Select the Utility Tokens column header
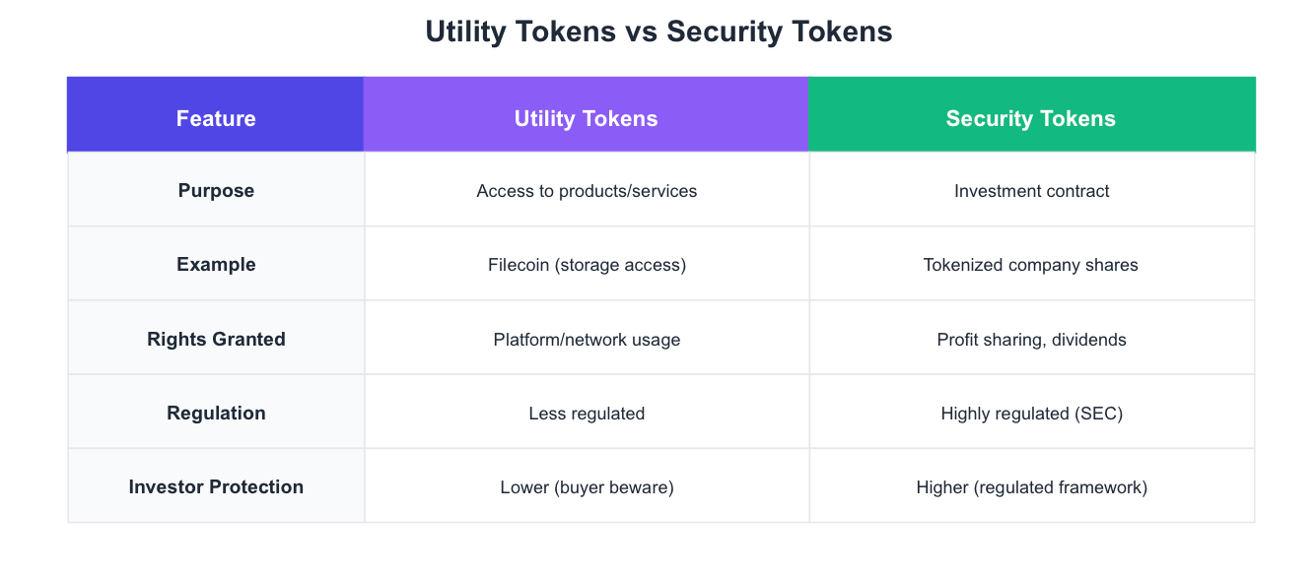 586,119
